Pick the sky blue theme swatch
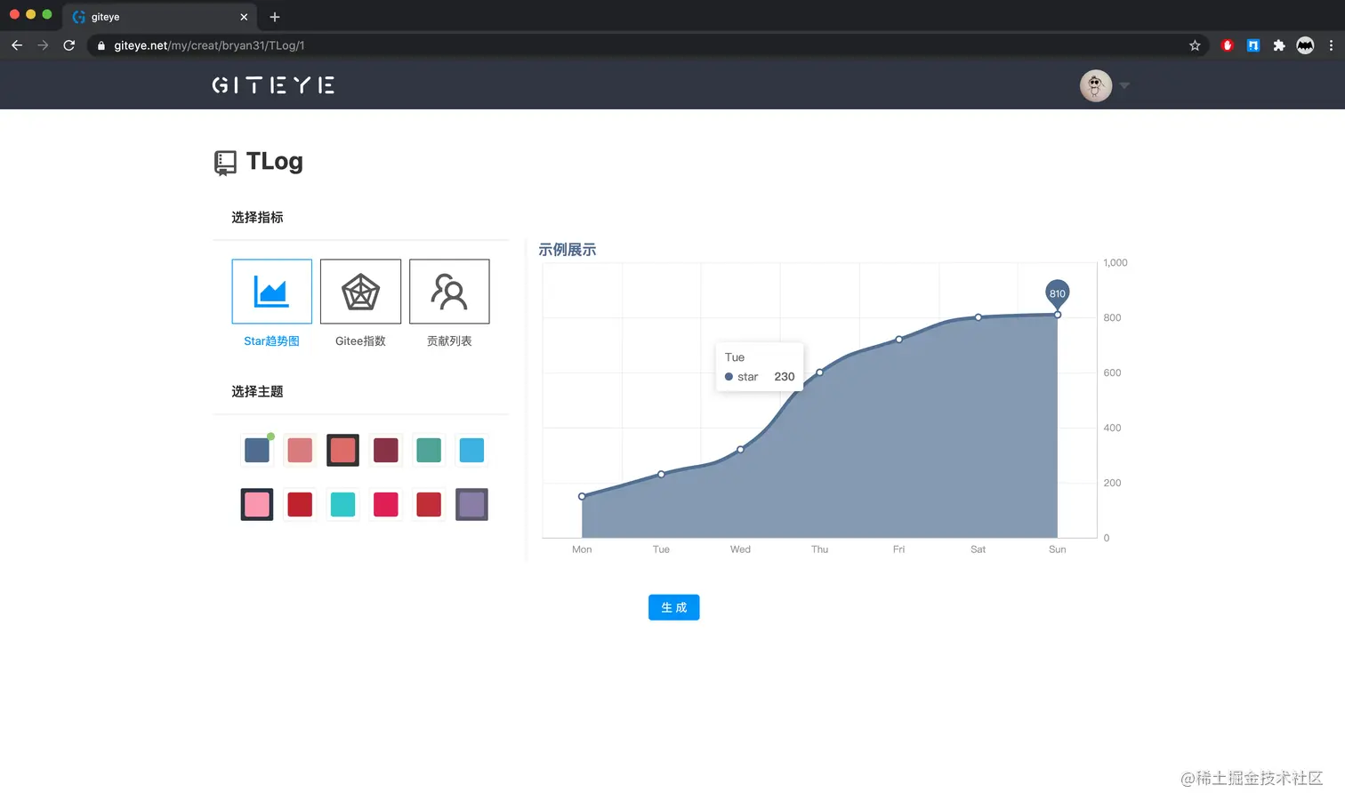 point(471,450)
